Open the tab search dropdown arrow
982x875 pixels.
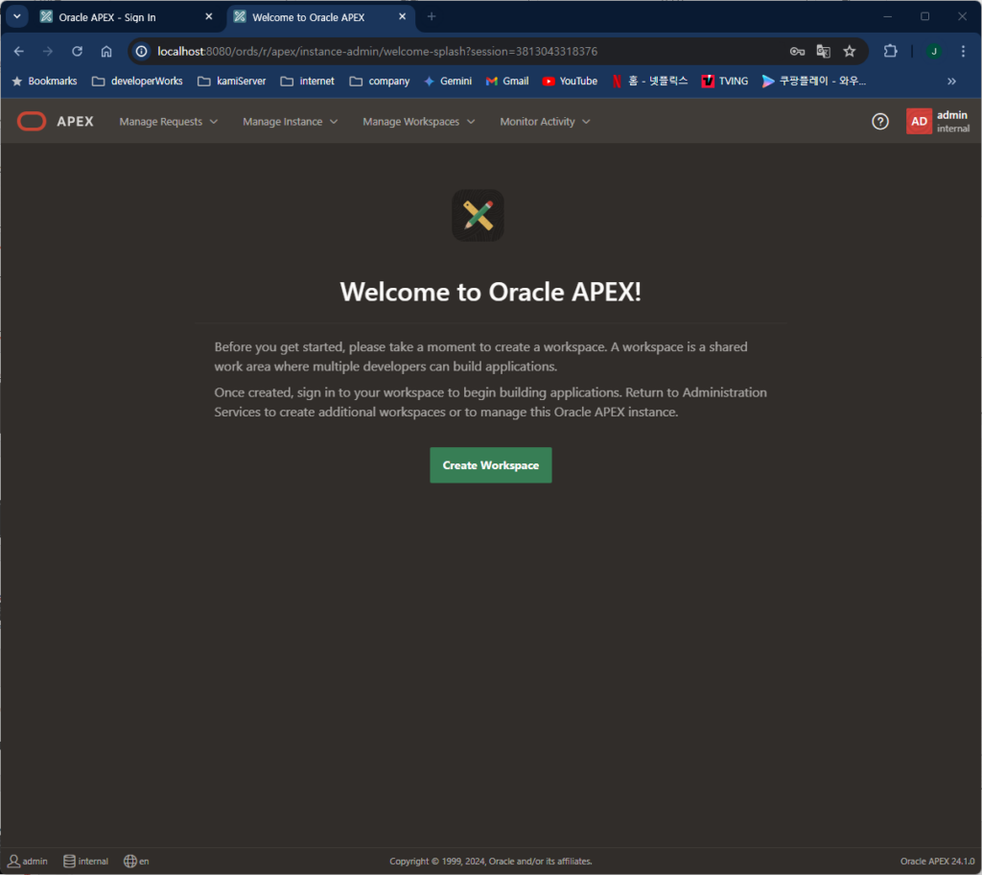coord(17,17)
